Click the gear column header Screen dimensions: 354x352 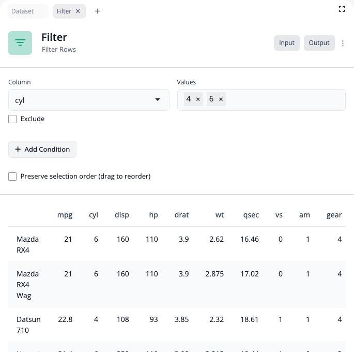pyautogui.click(x=334, y=215)
